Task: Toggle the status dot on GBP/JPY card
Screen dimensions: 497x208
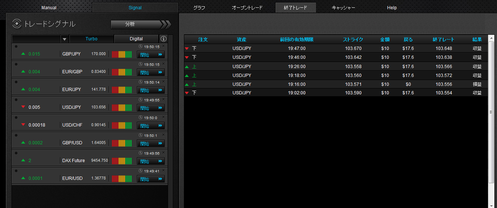Action: coord(16,46)
